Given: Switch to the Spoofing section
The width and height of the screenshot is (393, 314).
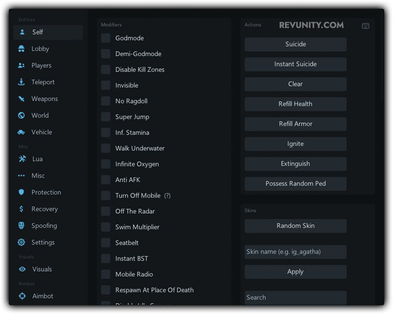Looking at the screenshot, I should pyautogui.click(x=44, y=226).
